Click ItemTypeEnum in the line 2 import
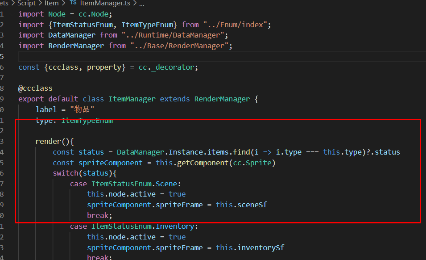This screenshot has height=260, width=426. coord(147,25)
